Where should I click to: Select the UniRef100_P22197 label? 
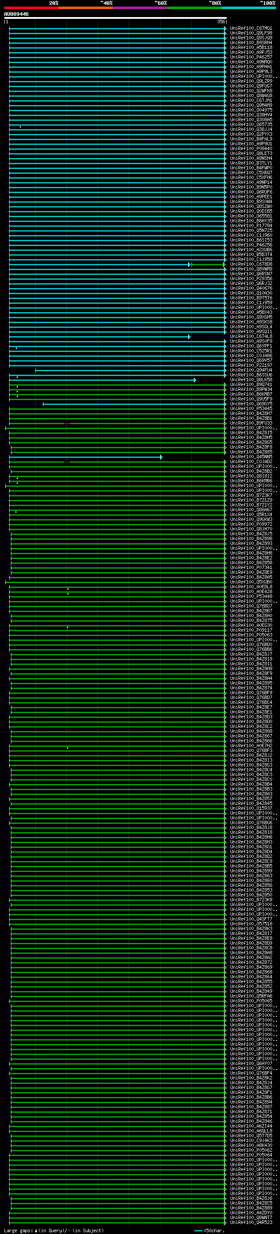251,366
